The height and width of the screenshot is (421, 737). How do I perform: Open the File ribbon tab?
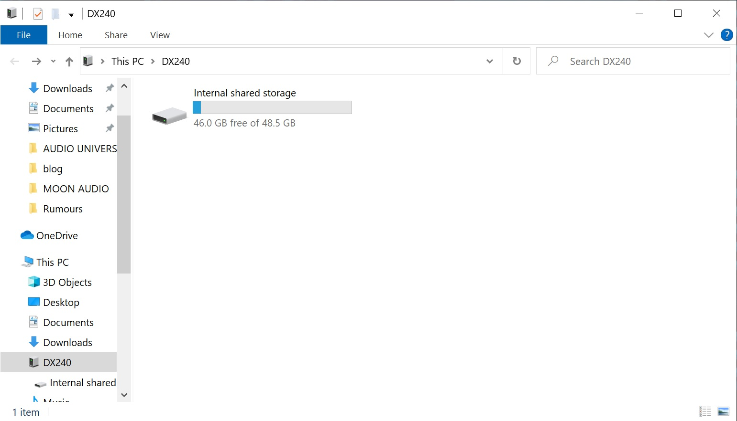pos(23,35)
